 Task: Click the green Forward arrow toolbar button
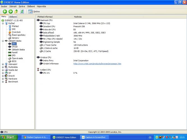(10, 11)
